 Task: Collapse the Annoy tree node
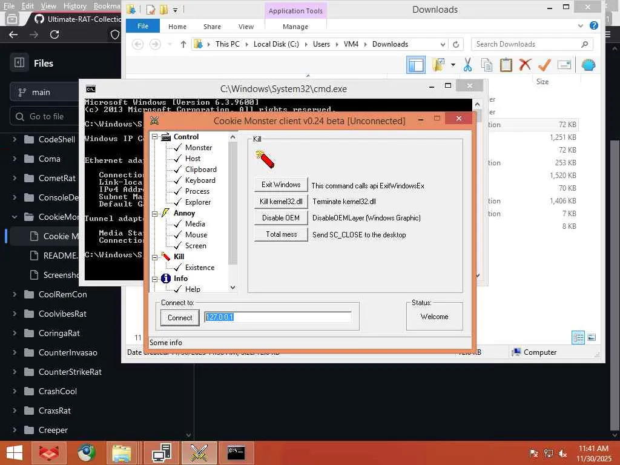tap(154, 214)
